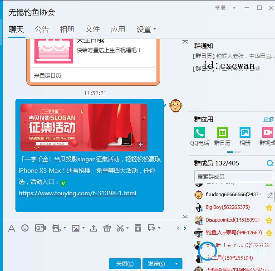Open the 群日历 calendar app

[x=222, y=136]
